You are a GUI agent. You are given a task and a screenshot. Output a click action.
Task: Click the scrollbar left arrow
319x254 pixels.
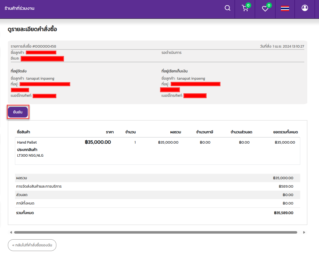(11, 233)
